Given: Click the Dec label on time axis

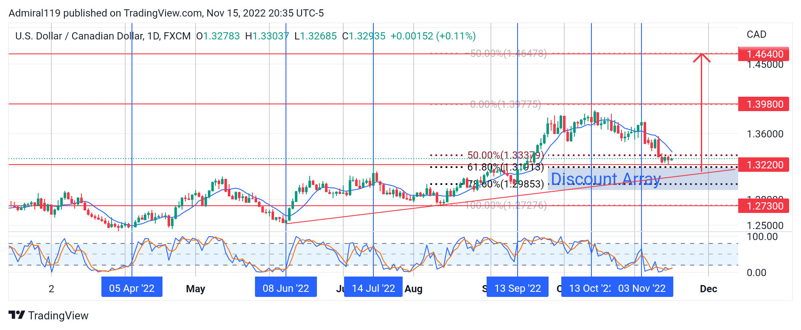Looking at the screenshot, I should [709, 289].
